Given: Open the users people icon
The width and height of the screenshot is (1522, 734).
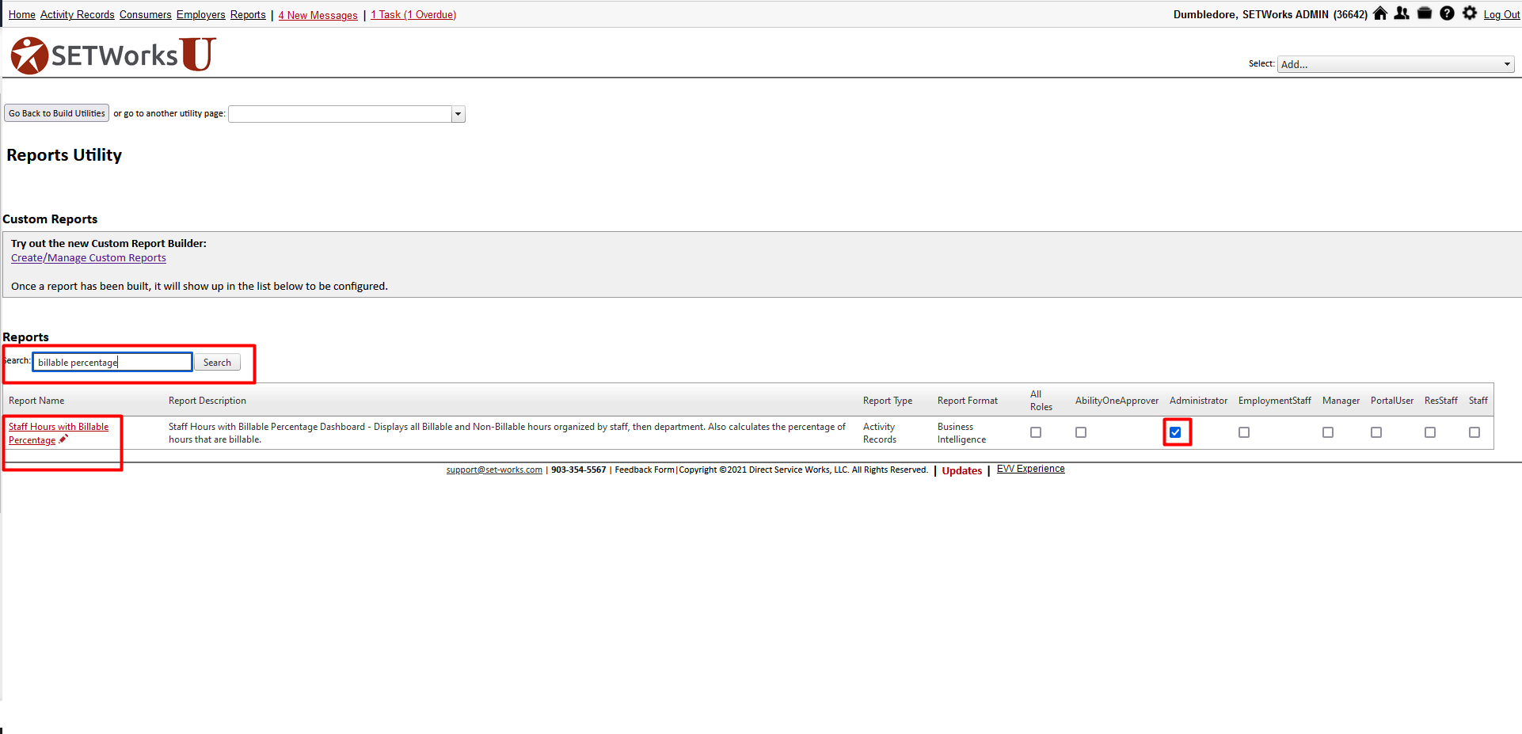Looking at the screenshot, I should [x=1402, y=13].
